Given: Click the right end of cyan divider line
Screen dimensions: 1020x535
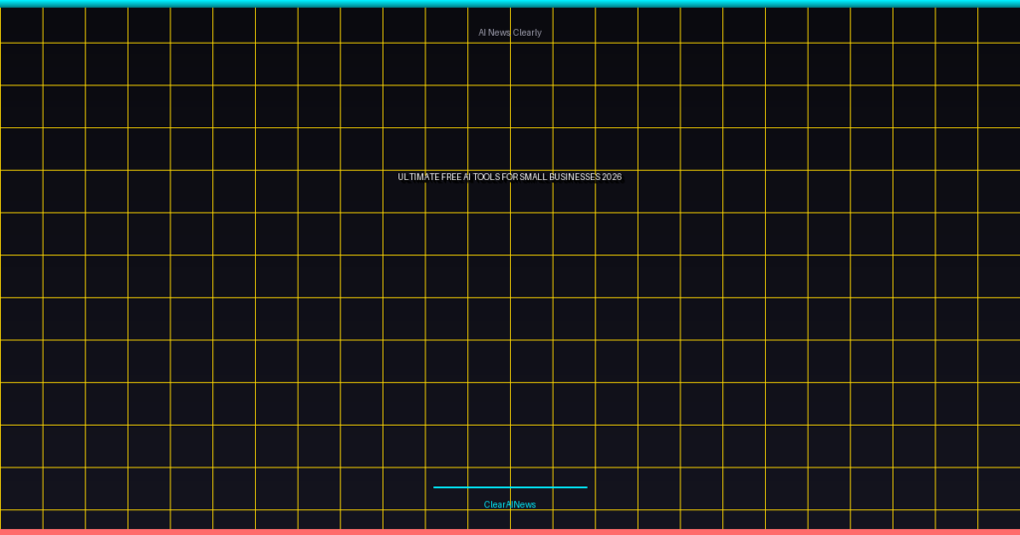Looking at the screenshot, I should pos(585,487).
